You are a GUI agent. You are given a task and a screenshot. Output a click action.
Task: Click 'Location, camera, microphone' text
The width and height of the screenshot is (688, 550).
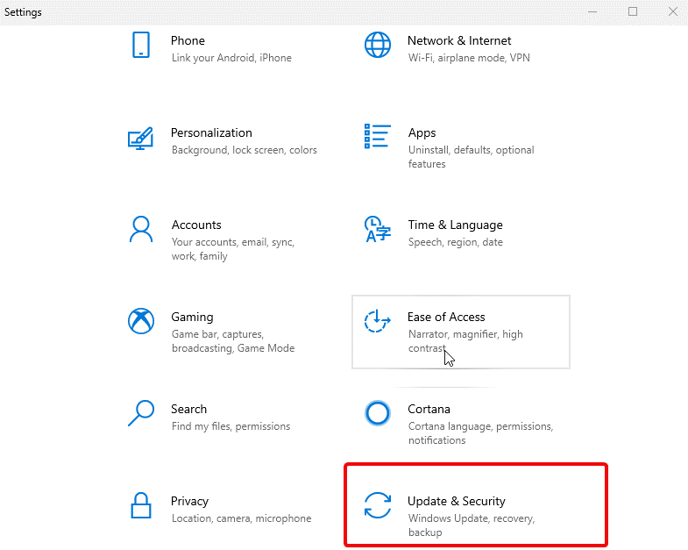(241, 518)
